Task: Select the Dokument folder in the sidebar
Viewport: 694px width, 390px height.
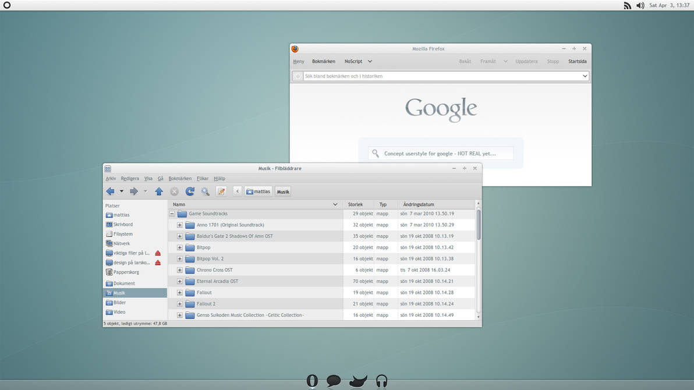Action: click(x=121, y=283)
